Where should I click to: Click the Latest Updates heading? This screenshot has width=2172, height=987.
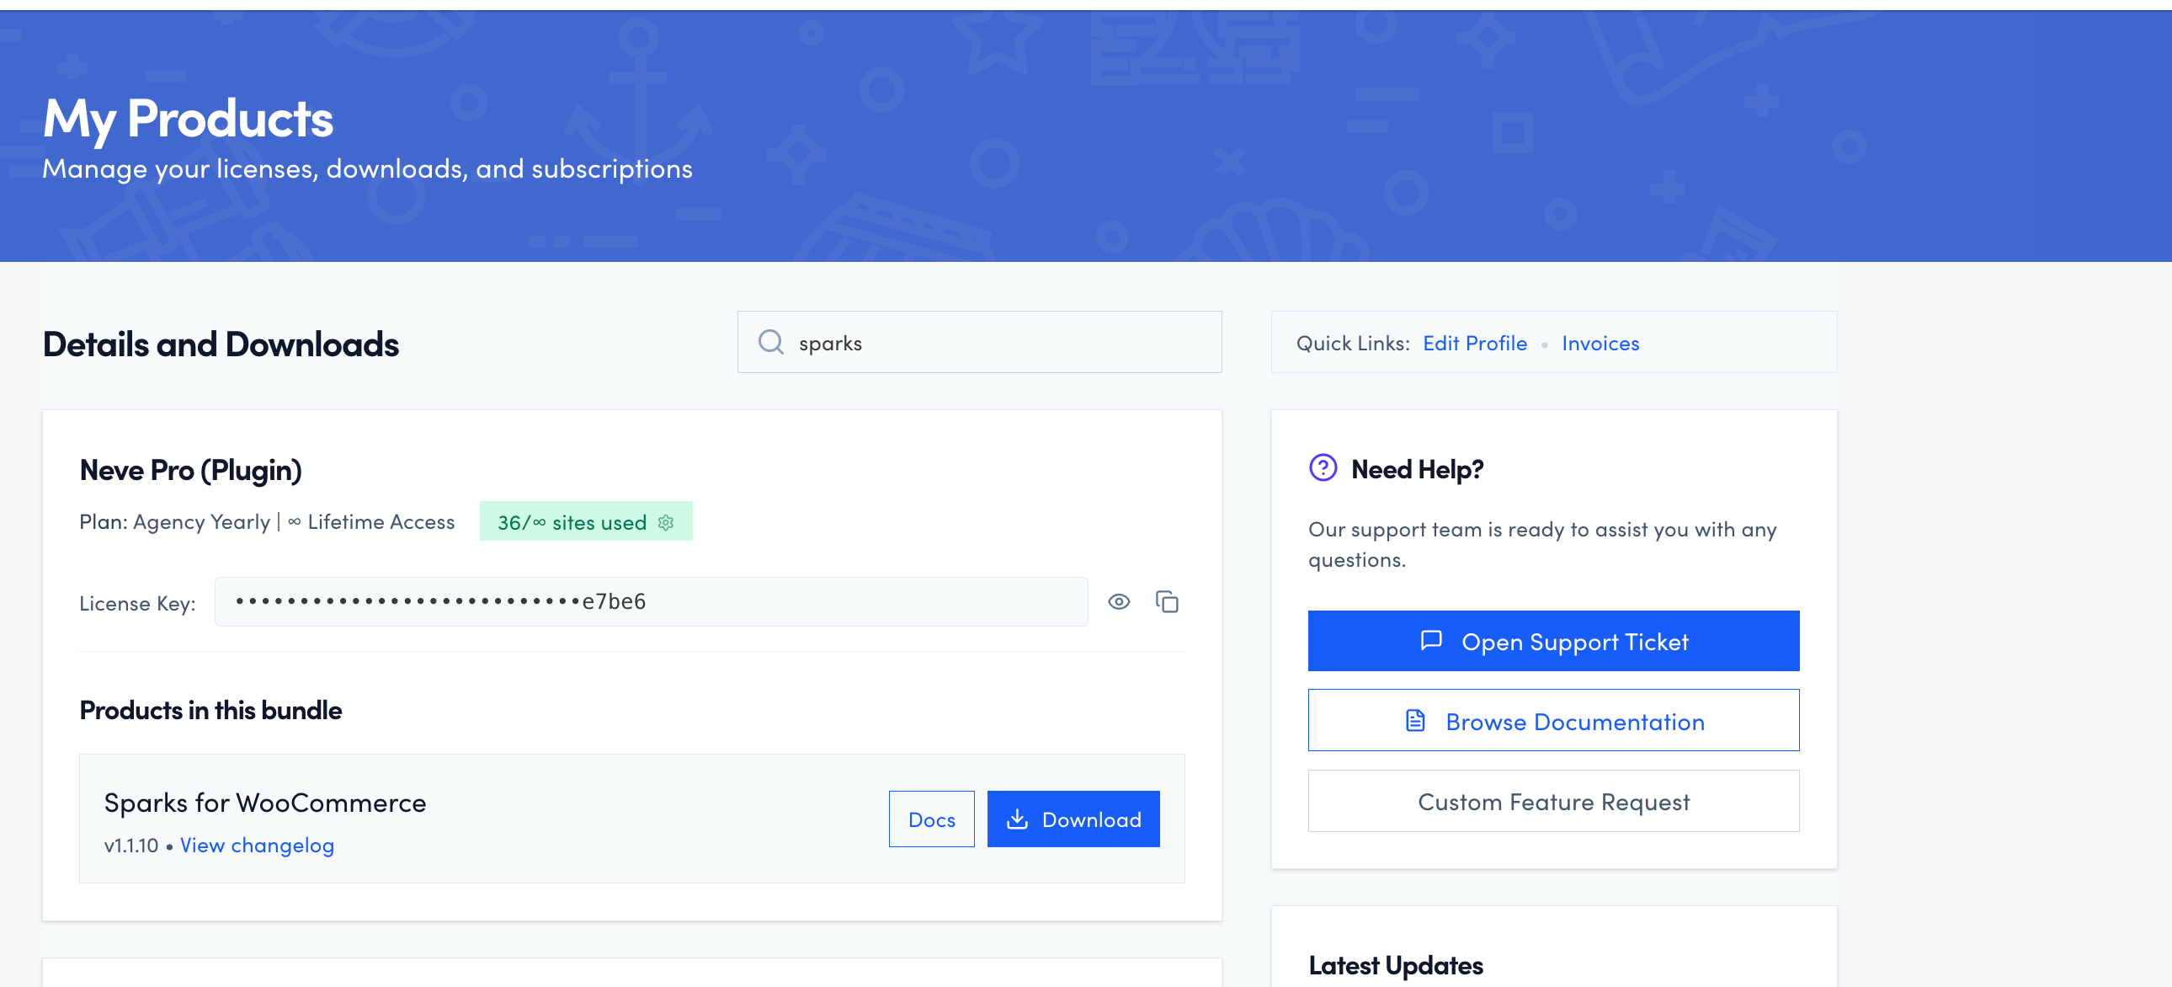click(1396, 965)
